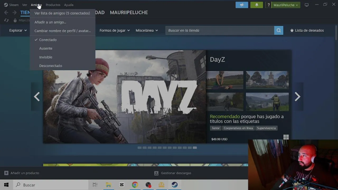Click the Supervivencia tag

pyautogui.click(x=266, y=128)
